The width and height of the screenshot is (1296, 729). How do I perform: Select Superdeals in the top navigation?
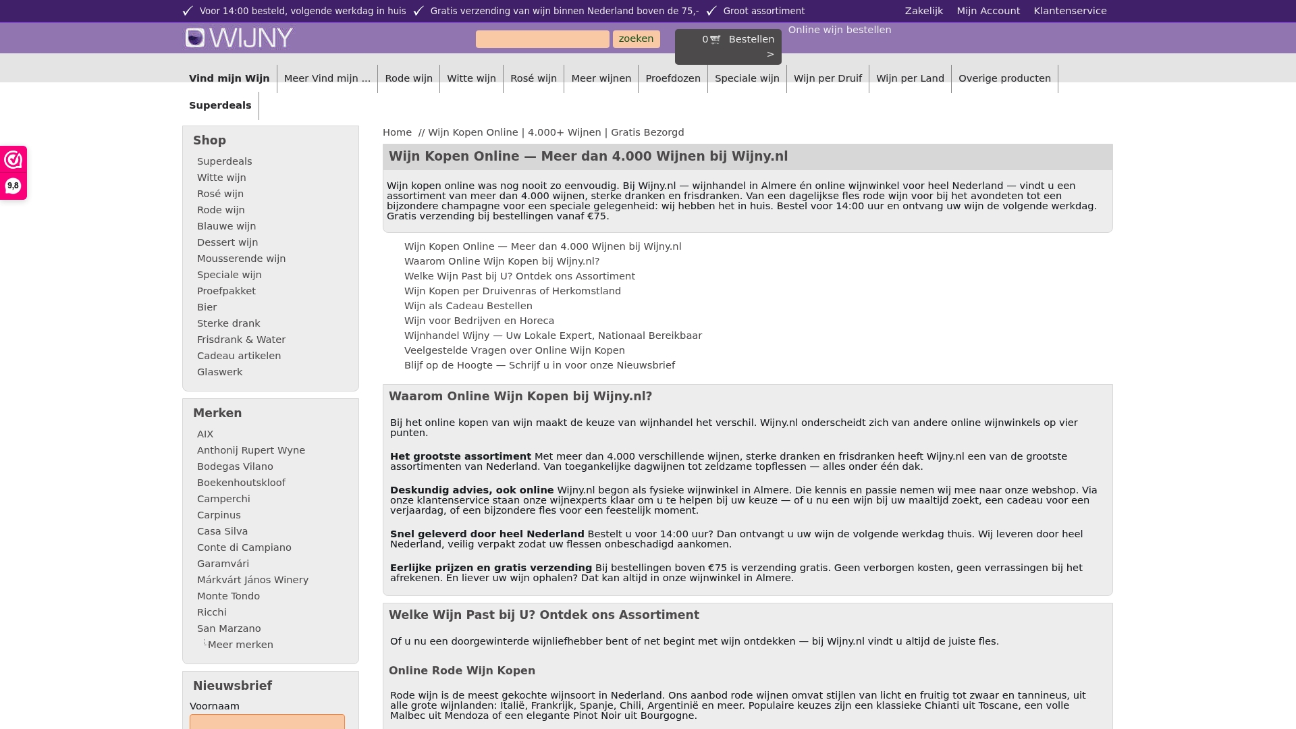pyautogui.click(x=220, y=105)
